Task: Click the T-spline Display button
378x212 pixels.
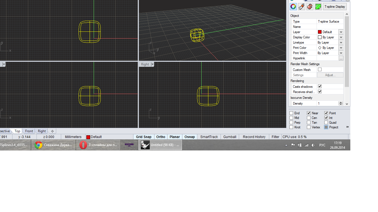Action: (335, 7)
